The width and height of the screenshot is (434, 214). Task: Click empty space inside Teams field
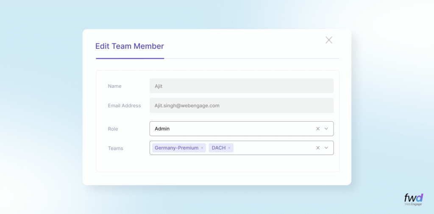(x=273, y=148)
